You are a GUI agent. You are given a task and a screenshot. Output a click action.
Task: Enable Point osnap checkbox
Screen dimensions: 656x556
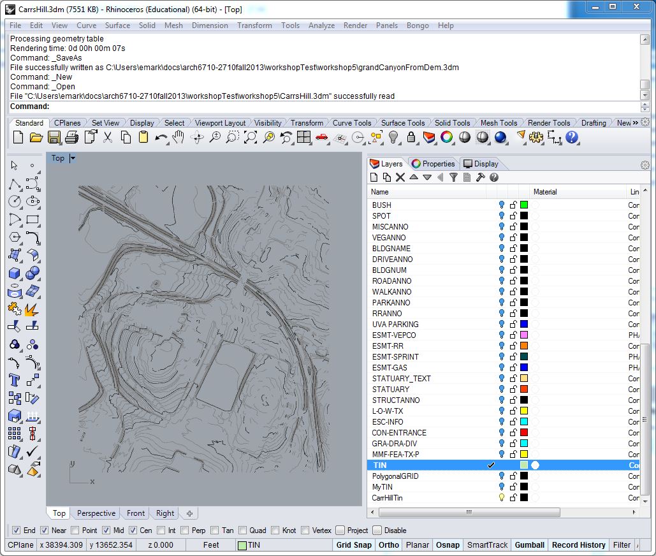click(75, 530)
